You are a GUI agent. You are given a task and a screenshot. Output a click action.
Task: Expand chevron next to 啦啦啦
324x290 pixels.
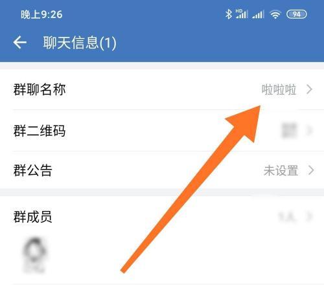pyautogui.click(x=310, y=89)
